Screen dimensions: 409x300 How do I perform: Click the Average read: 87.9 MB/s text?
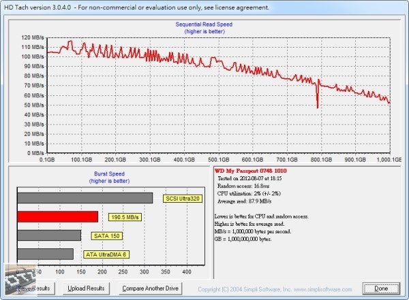point(245,201)
